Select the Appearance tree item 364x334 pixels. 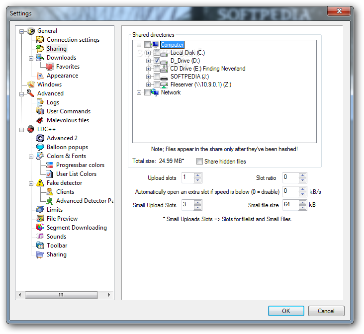click(x=63, y=76)
